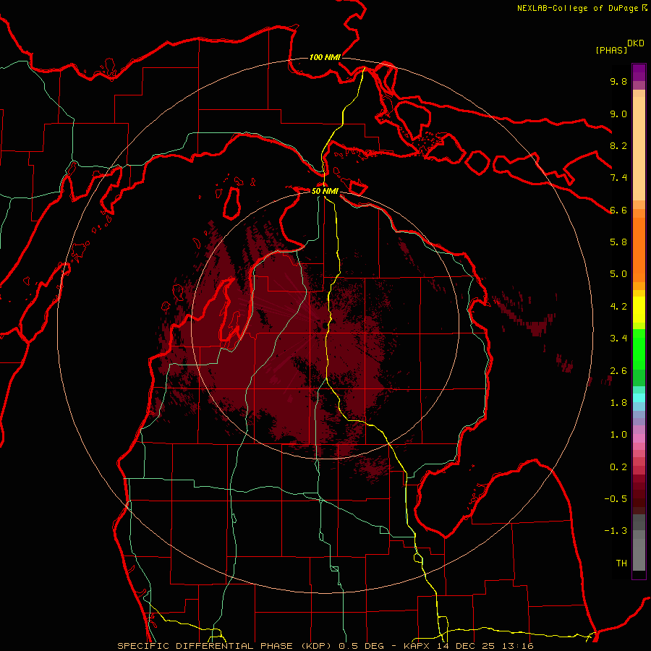Click the 5.8 value on the scale
651x651 pixels.
618,242
